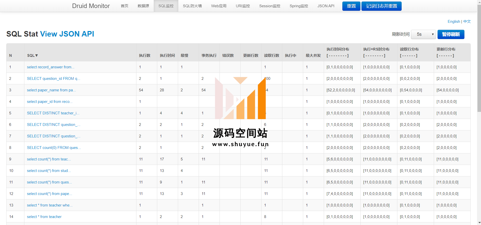The width and height of the screenshot is (481, 225).
Task: Open SQL 'SELECT DISTINCT teacher_i...'
Action: 53,113
